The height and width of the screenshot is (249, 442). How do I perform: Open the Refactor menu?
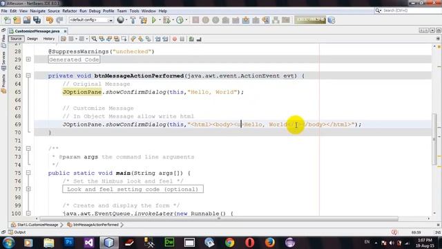coord(69,11)
